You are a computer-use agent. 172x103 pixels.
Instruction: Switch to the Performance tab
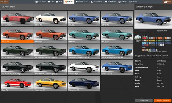click(162, 31)
